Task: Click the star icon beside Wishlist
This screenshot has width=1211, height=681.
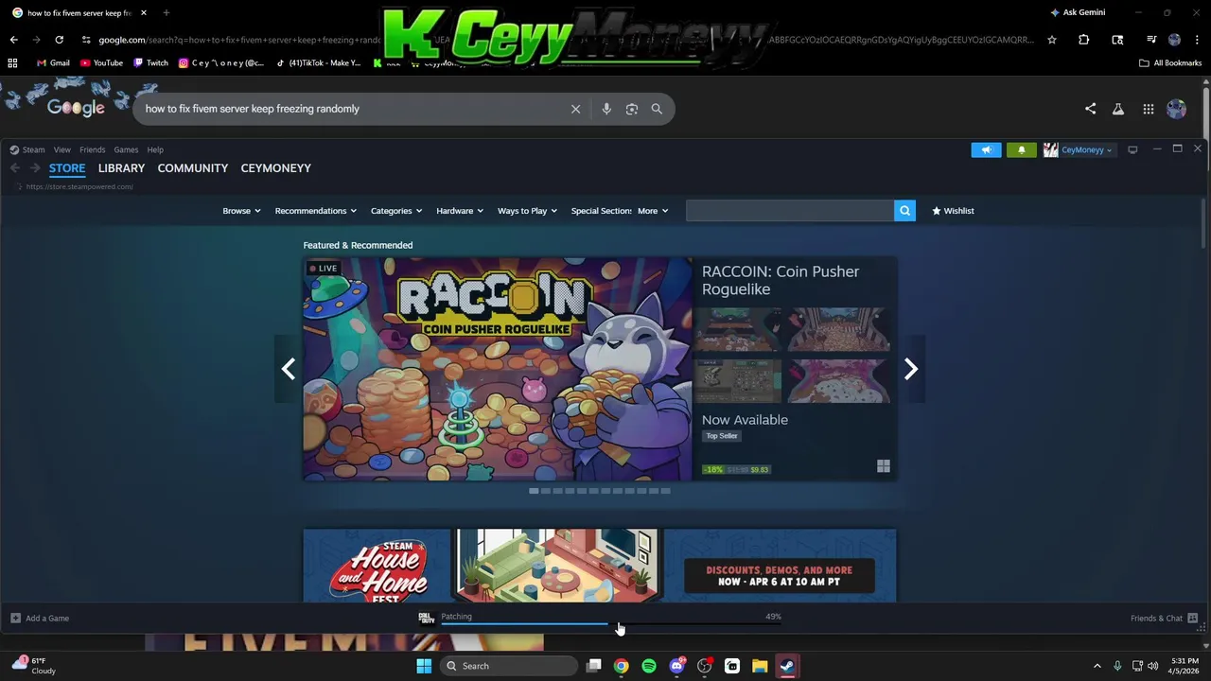Action: pyautogui.click(x=937, y=211)
